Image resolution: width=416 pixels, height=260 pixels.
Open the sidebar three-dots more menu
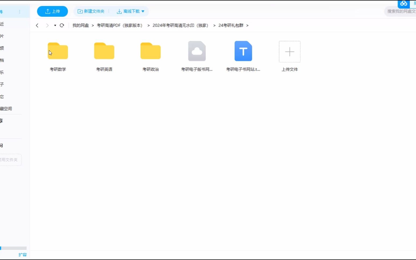click(x=19, y=12)
